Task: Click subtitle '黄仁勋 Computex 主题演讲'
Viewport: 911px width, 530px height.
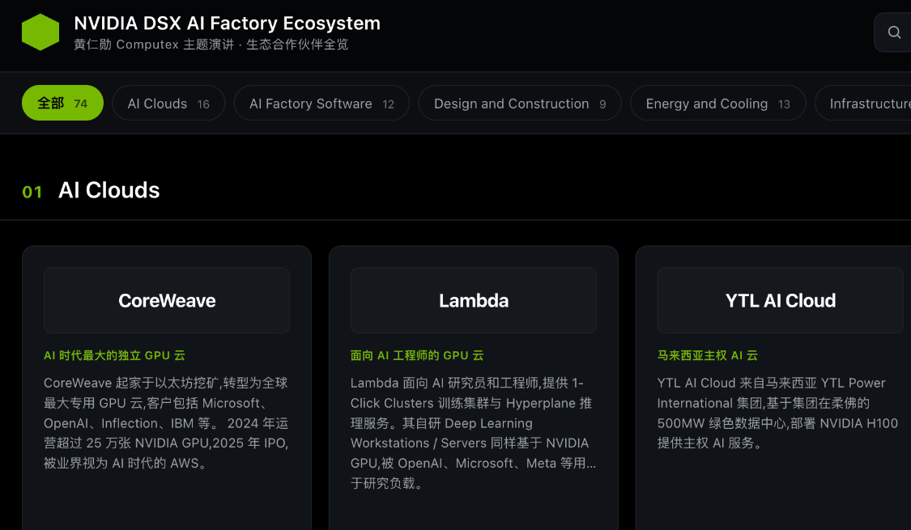Action: click(154, 45)
